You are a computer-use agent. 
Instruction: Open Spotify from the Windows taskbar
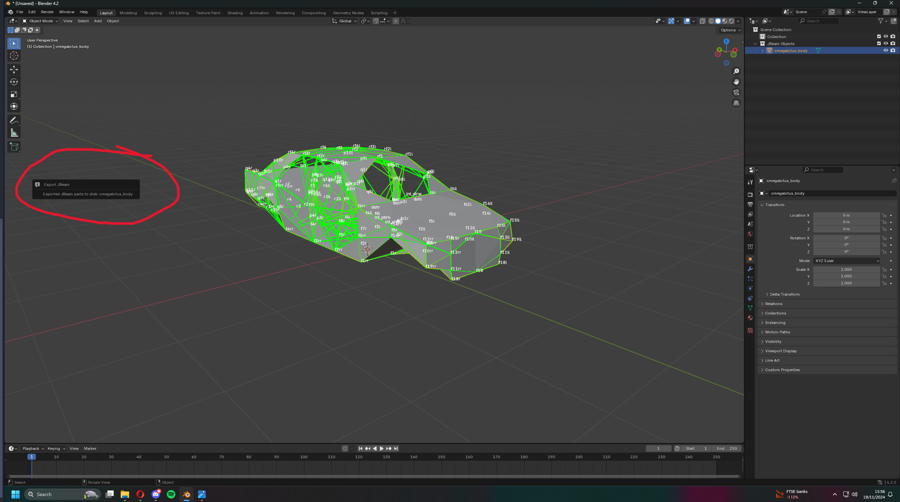[x=171, y=494]
